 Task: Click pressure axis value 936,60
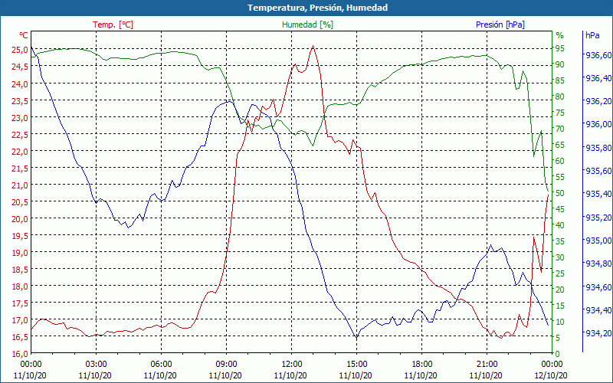point(598,55)
